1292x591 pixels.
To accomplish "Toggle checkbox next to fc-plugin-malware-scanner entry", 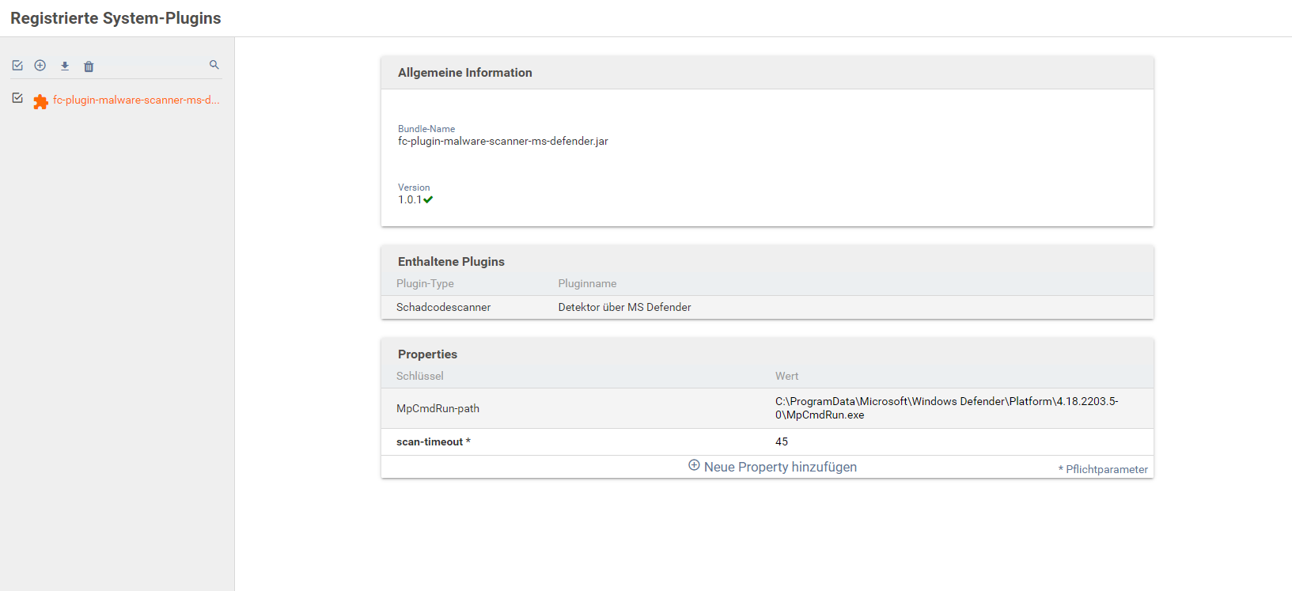I will (17, 98).
